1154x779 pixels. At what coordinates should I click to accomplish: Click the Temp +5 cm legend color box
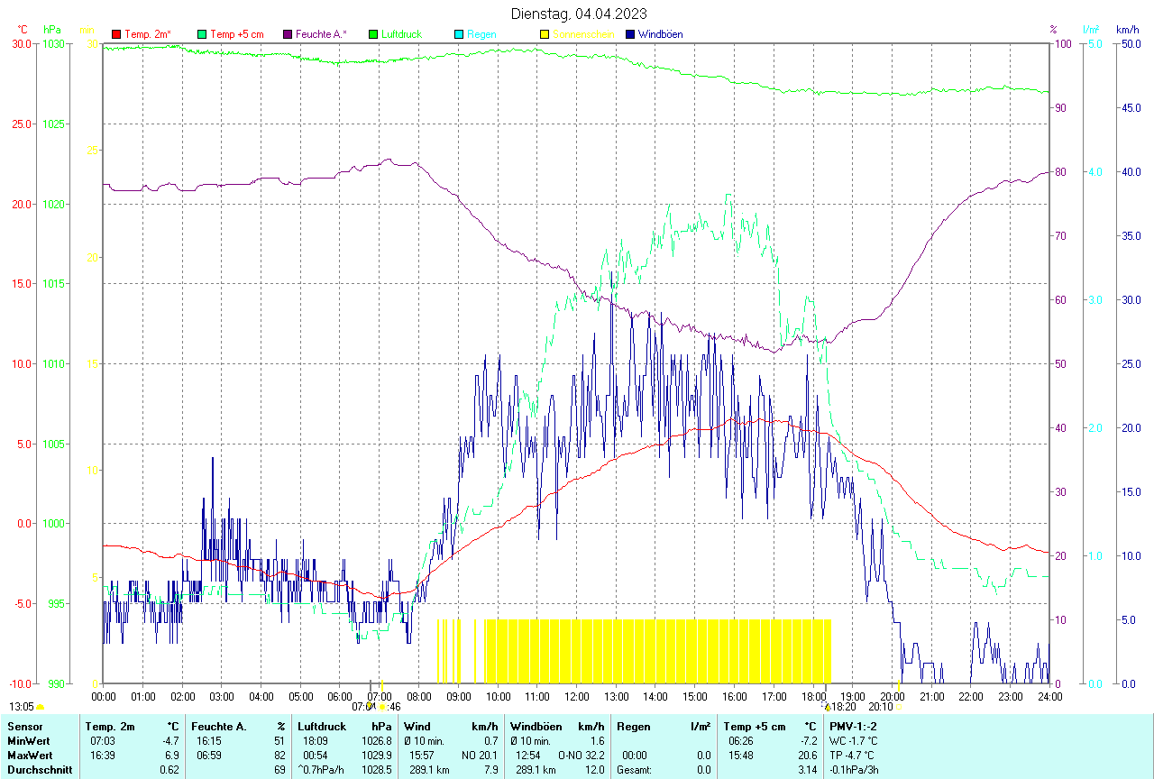(x=201, y=34)
